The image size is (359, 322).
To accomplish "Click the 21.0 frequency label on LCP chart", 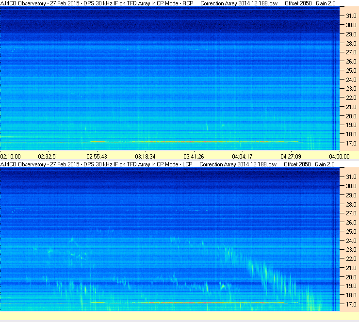I will coord(351,268).
